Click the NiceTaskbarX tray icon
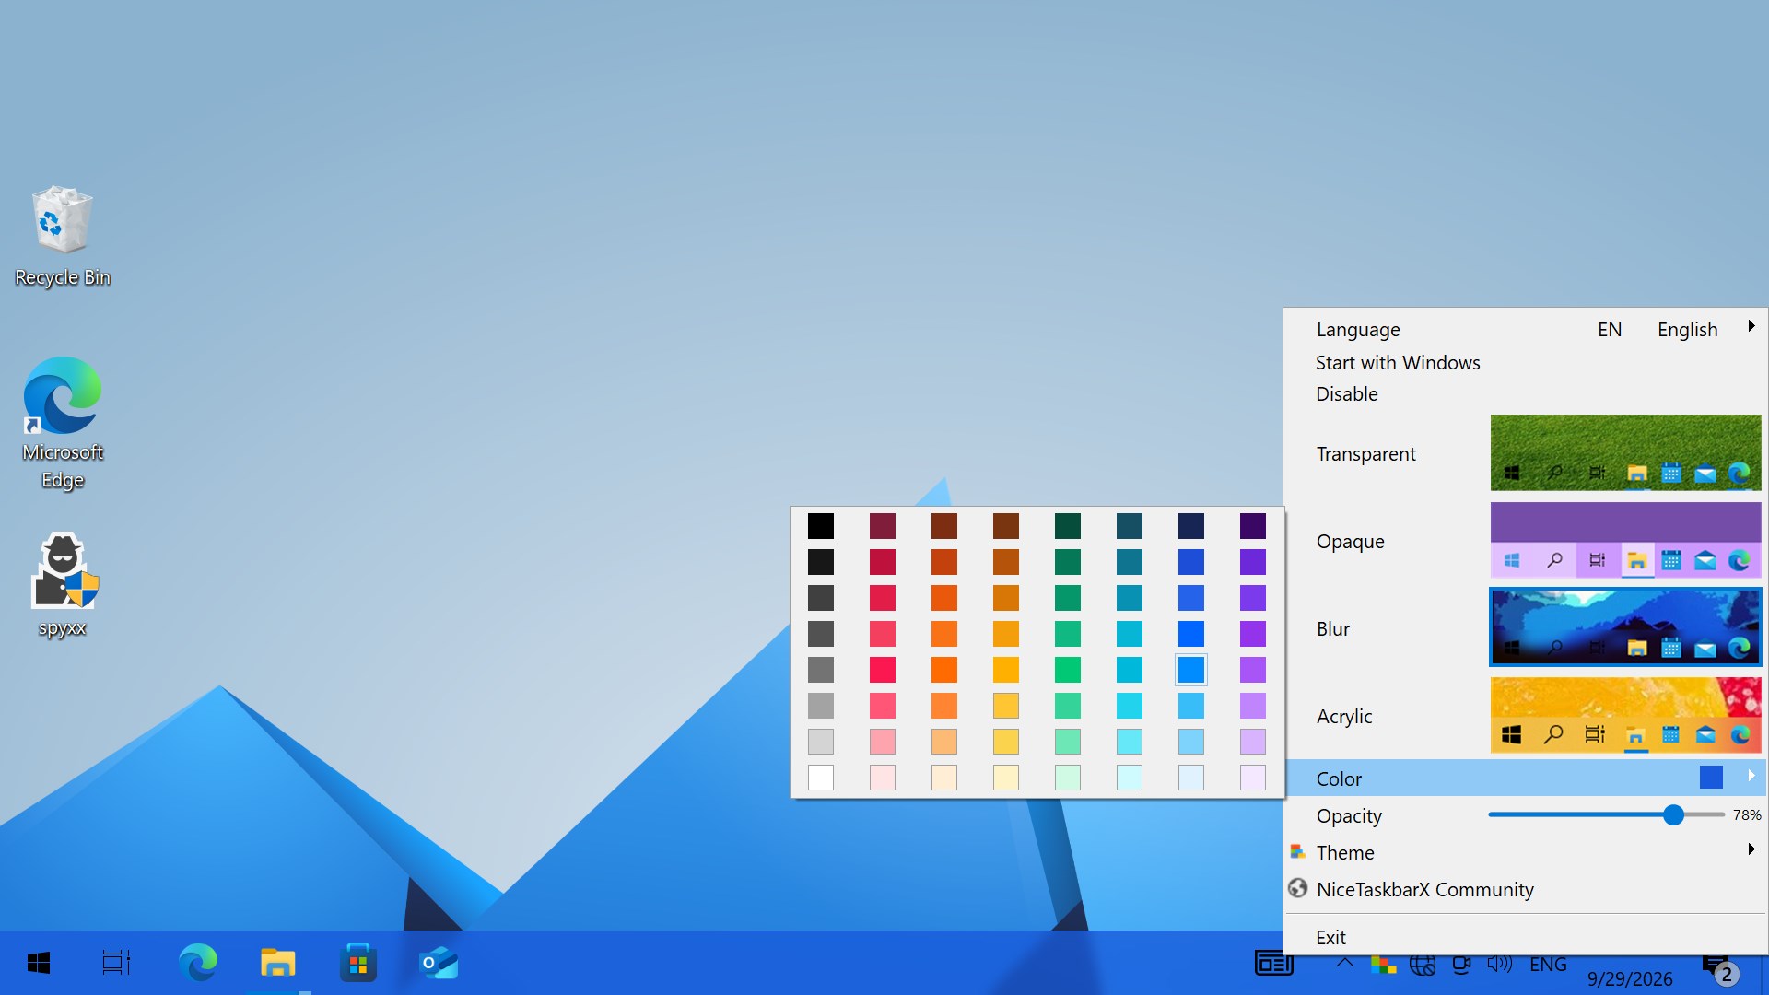 (x=1383, y=965)
